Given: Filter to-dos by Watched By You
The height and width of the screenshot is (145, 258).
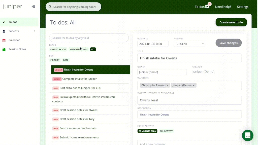Looking at the screenshot, I should point(78,49).
